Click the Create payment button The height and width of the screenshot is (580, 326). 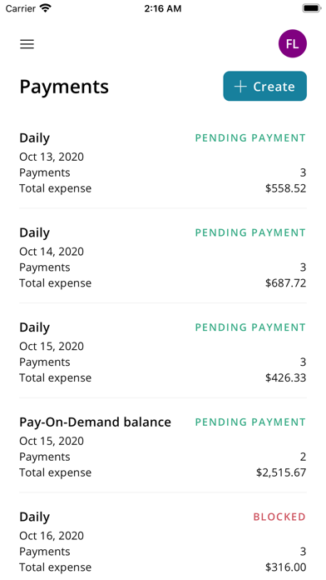(x=264, y=86)
